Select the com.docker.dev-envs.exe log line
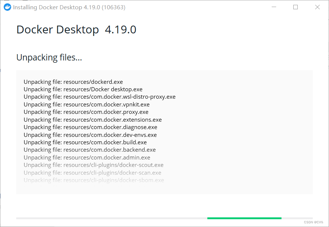This screenshot has height=227, width=329. pos(90,135)
